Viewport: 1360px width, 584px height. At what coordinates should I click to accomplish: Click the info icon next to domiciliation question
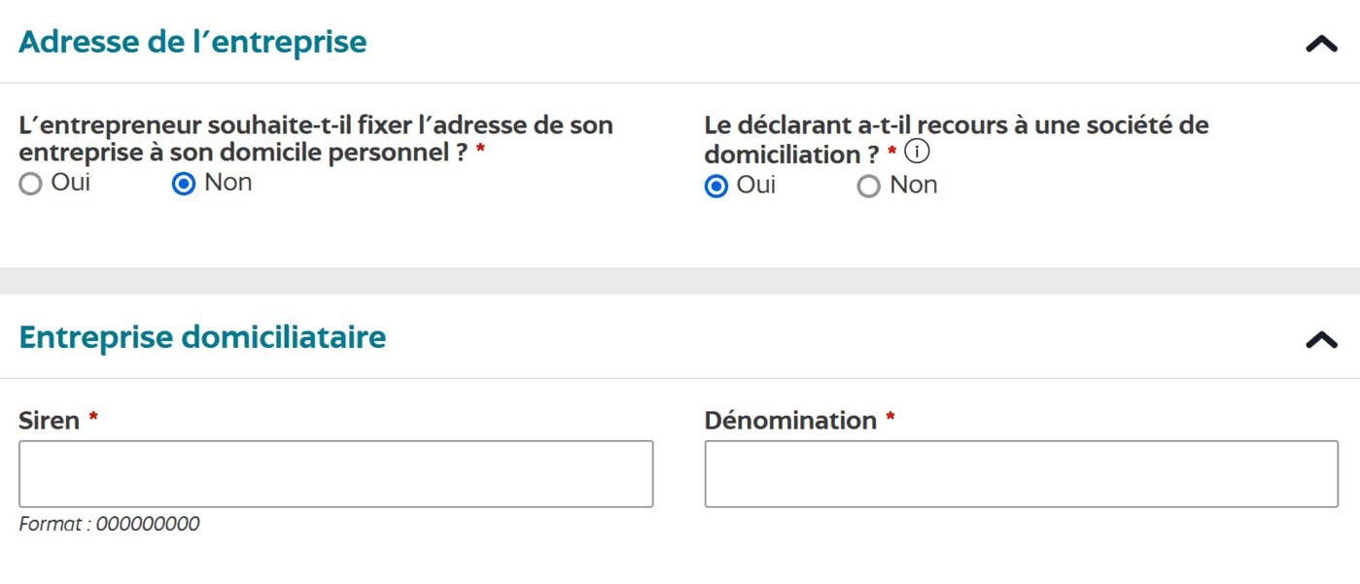pos(918,151)
